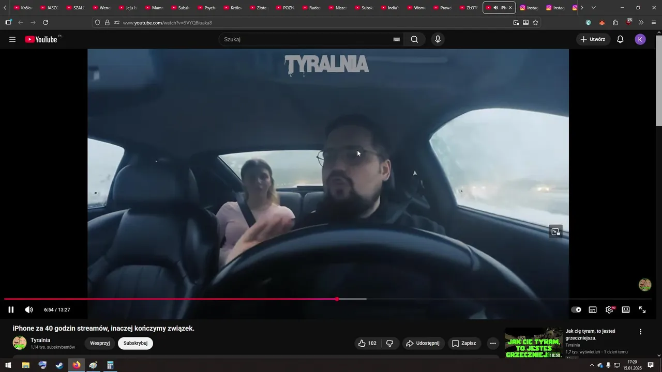Screen dimensions: 662x372
Task: Mute the video player volume
Action: 29,309
